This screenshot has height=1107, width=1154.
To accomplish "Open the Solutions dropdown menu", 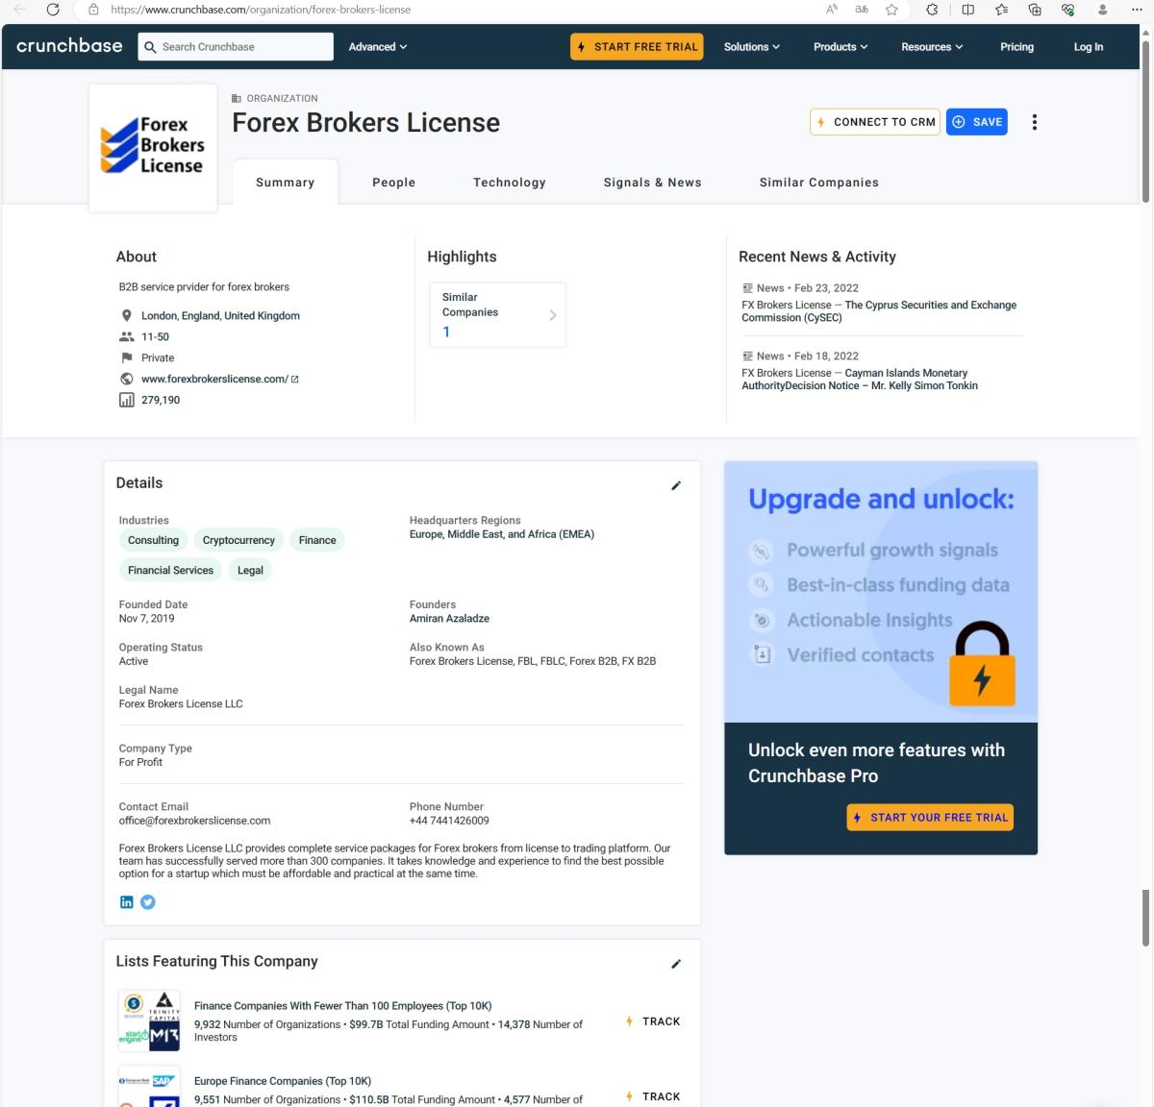I will click(751, 46).
